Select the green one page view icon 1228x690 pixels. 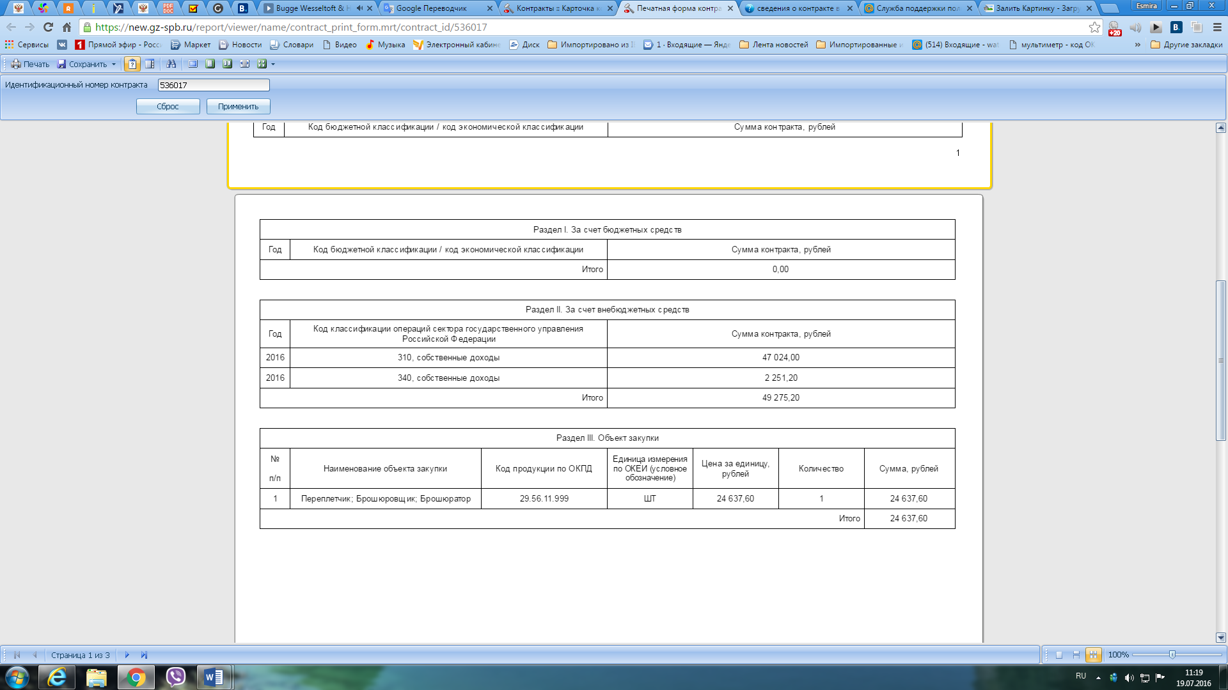click(210, 64)
